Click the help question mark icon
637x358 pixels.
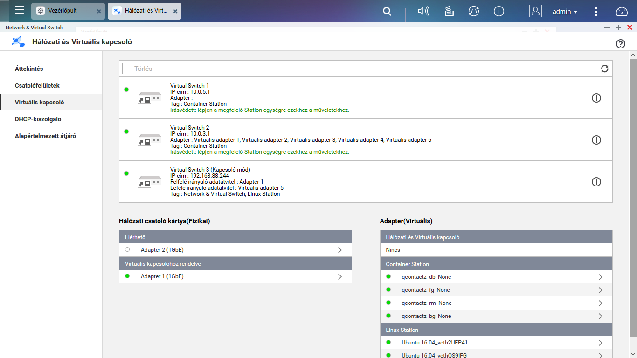(620, 43)
